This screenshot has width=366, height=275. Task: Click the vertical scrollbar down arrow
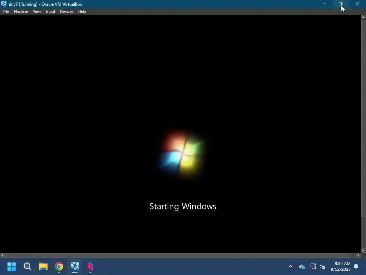363,250
